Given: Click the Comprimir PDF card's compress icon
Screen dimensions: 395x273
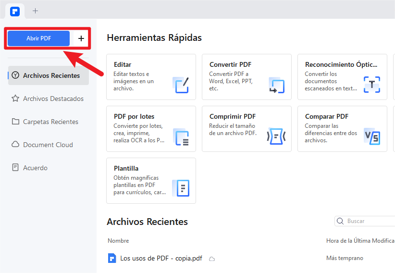Looking at the screenshot, I should click(x=276, y=136).
